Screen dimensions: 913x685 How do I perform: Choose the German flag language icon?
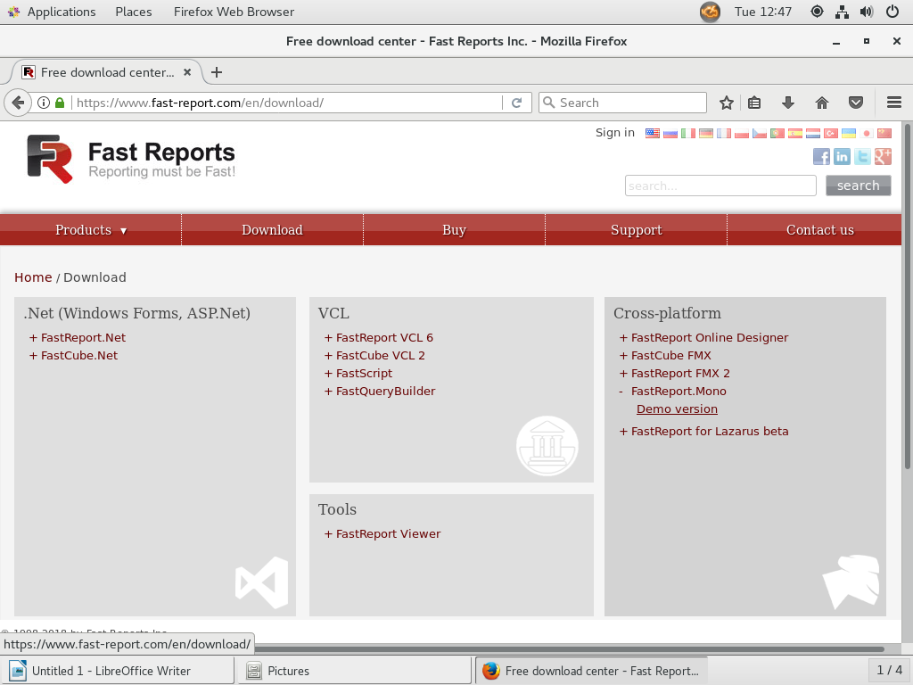(706, 134)
